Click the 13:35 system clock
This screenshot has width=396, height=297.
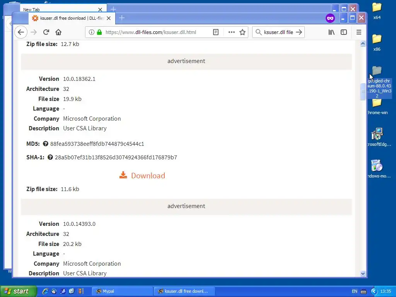pyautogui.click(x=386, y=291)
